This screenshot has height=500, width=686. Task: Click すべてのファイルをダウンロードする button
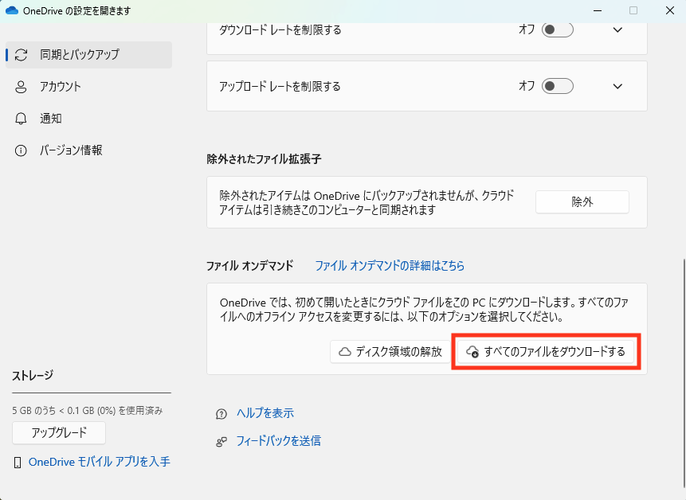tap(546, 352)
